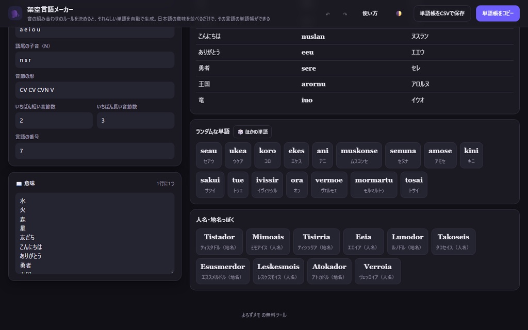The height and width of the screenshot is (330, 528).
Task: Select the random word muskonse
Action: coord(359,155)
